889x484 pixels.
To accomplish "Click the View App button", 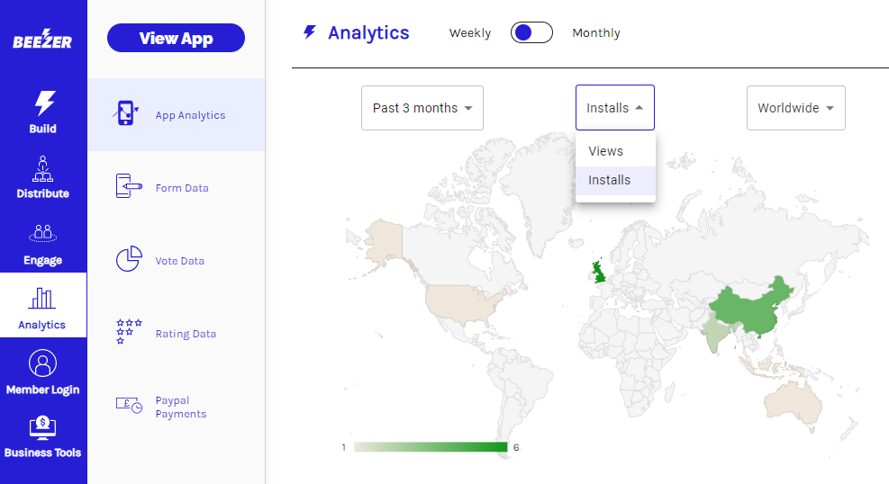I will click(176, 39).
